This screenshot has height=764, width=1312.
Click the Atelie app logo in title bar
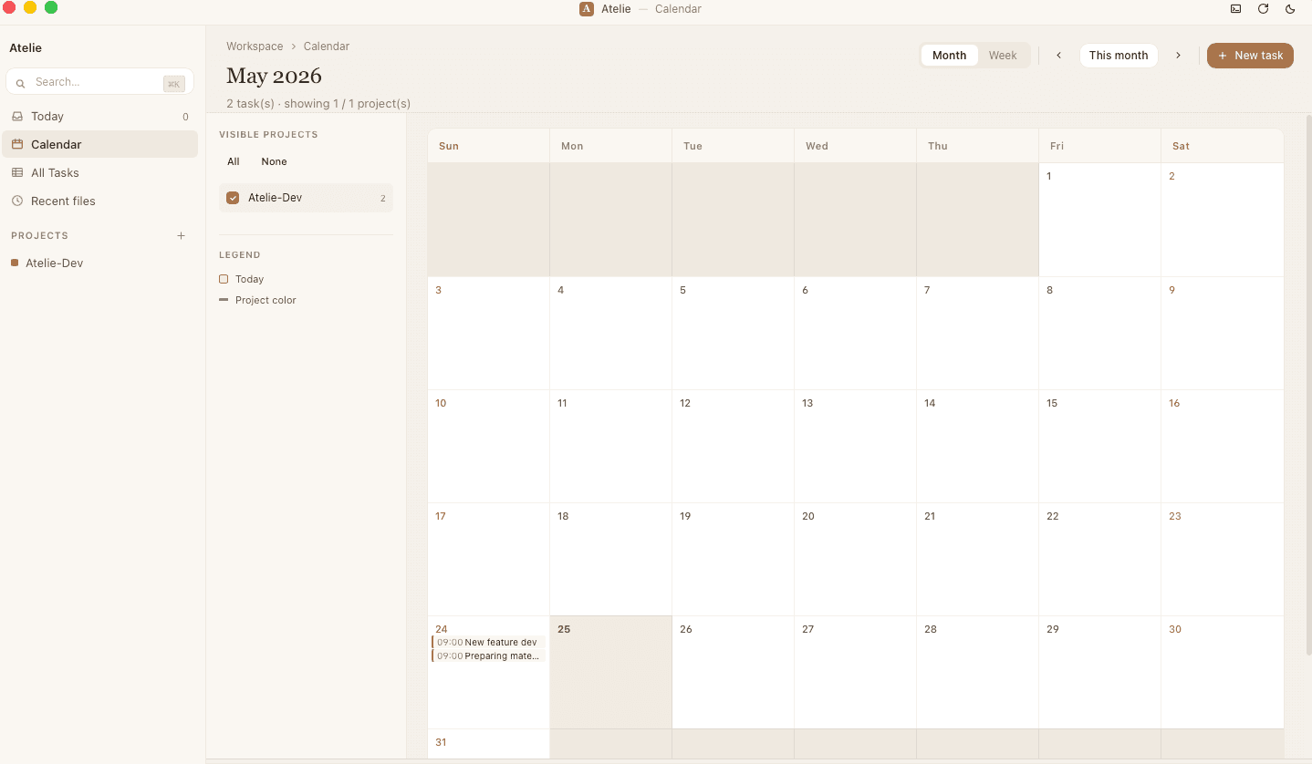click(x=587, y=9)
